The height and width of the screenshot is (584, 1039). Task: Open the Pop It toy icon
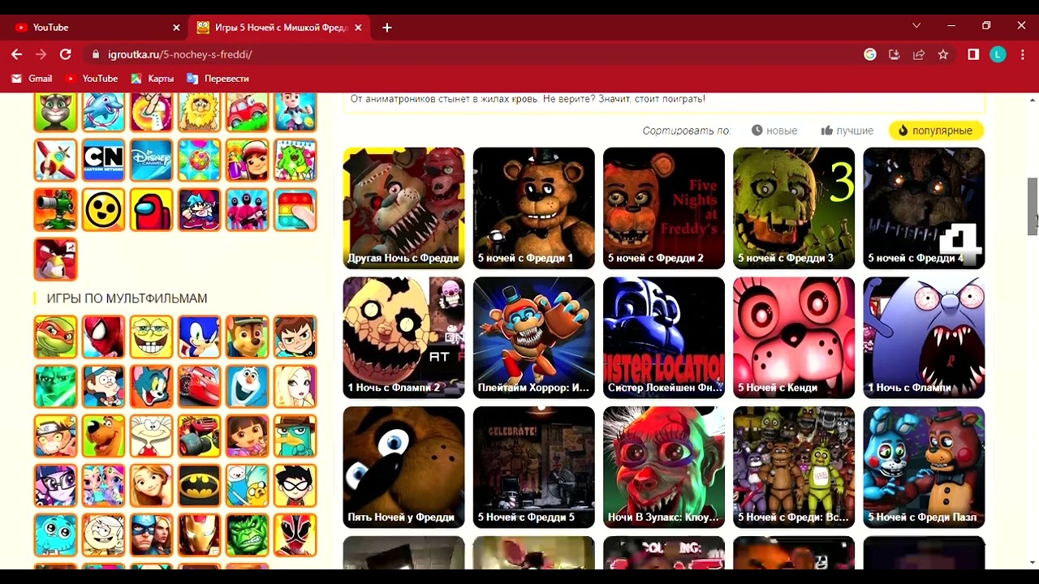point(295,209)
